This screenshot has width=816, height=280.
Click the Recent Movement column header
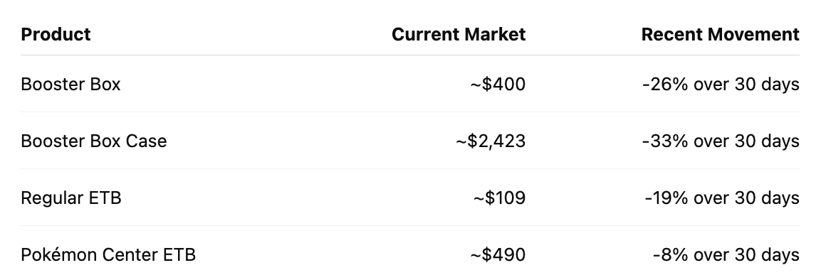coord(721,34)
